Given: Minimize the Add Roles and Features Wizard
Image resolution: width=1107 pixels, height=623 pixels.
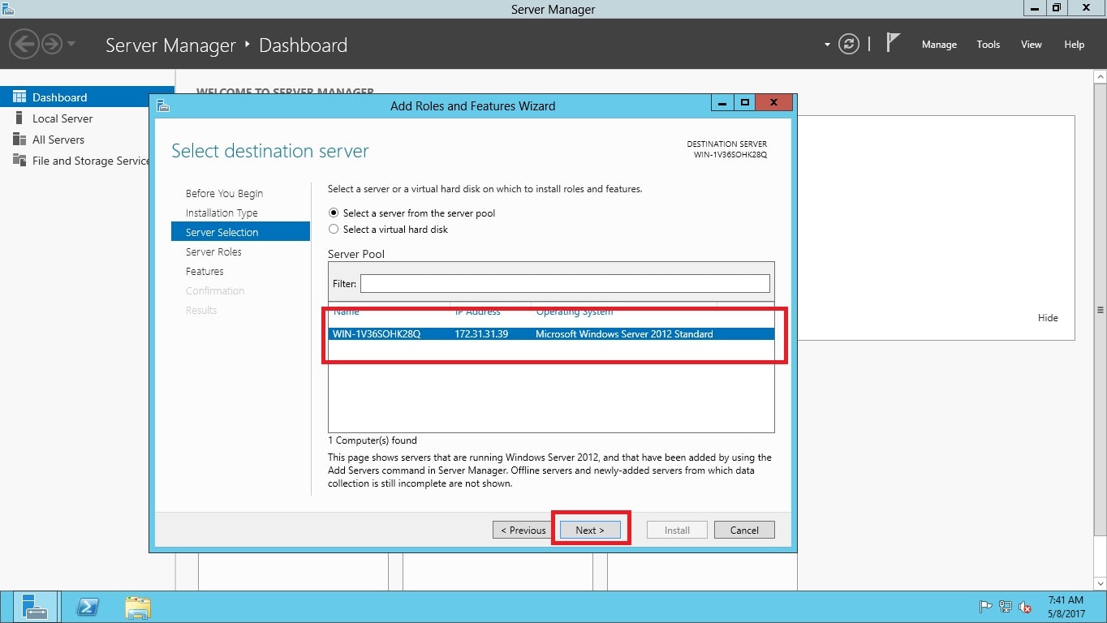Looking at the screenshot, I should pyautogui.click(x=722, y=103).
